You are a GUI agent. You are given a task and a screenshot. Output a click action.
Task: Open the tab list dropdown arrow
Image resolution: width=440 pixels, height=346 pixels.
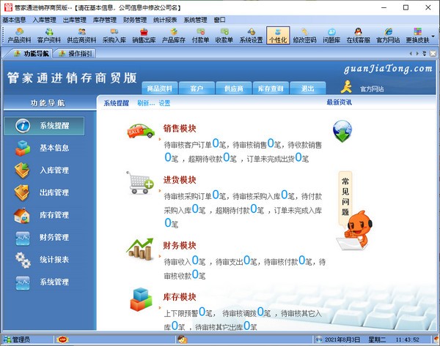(x=425, y=53)
